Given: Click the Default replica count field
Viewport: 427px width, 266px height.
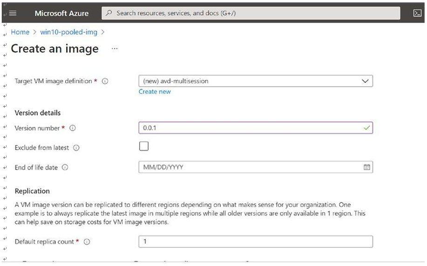Looking at the screenshot, I should click(x=256, y=241).
